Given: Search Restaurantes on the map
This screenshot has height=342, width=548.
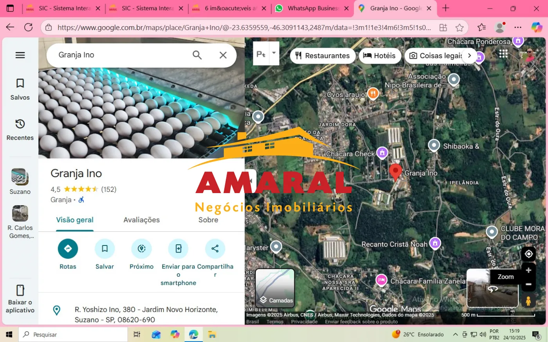Looking at the screenshot, I should click(x=323, y=56).
